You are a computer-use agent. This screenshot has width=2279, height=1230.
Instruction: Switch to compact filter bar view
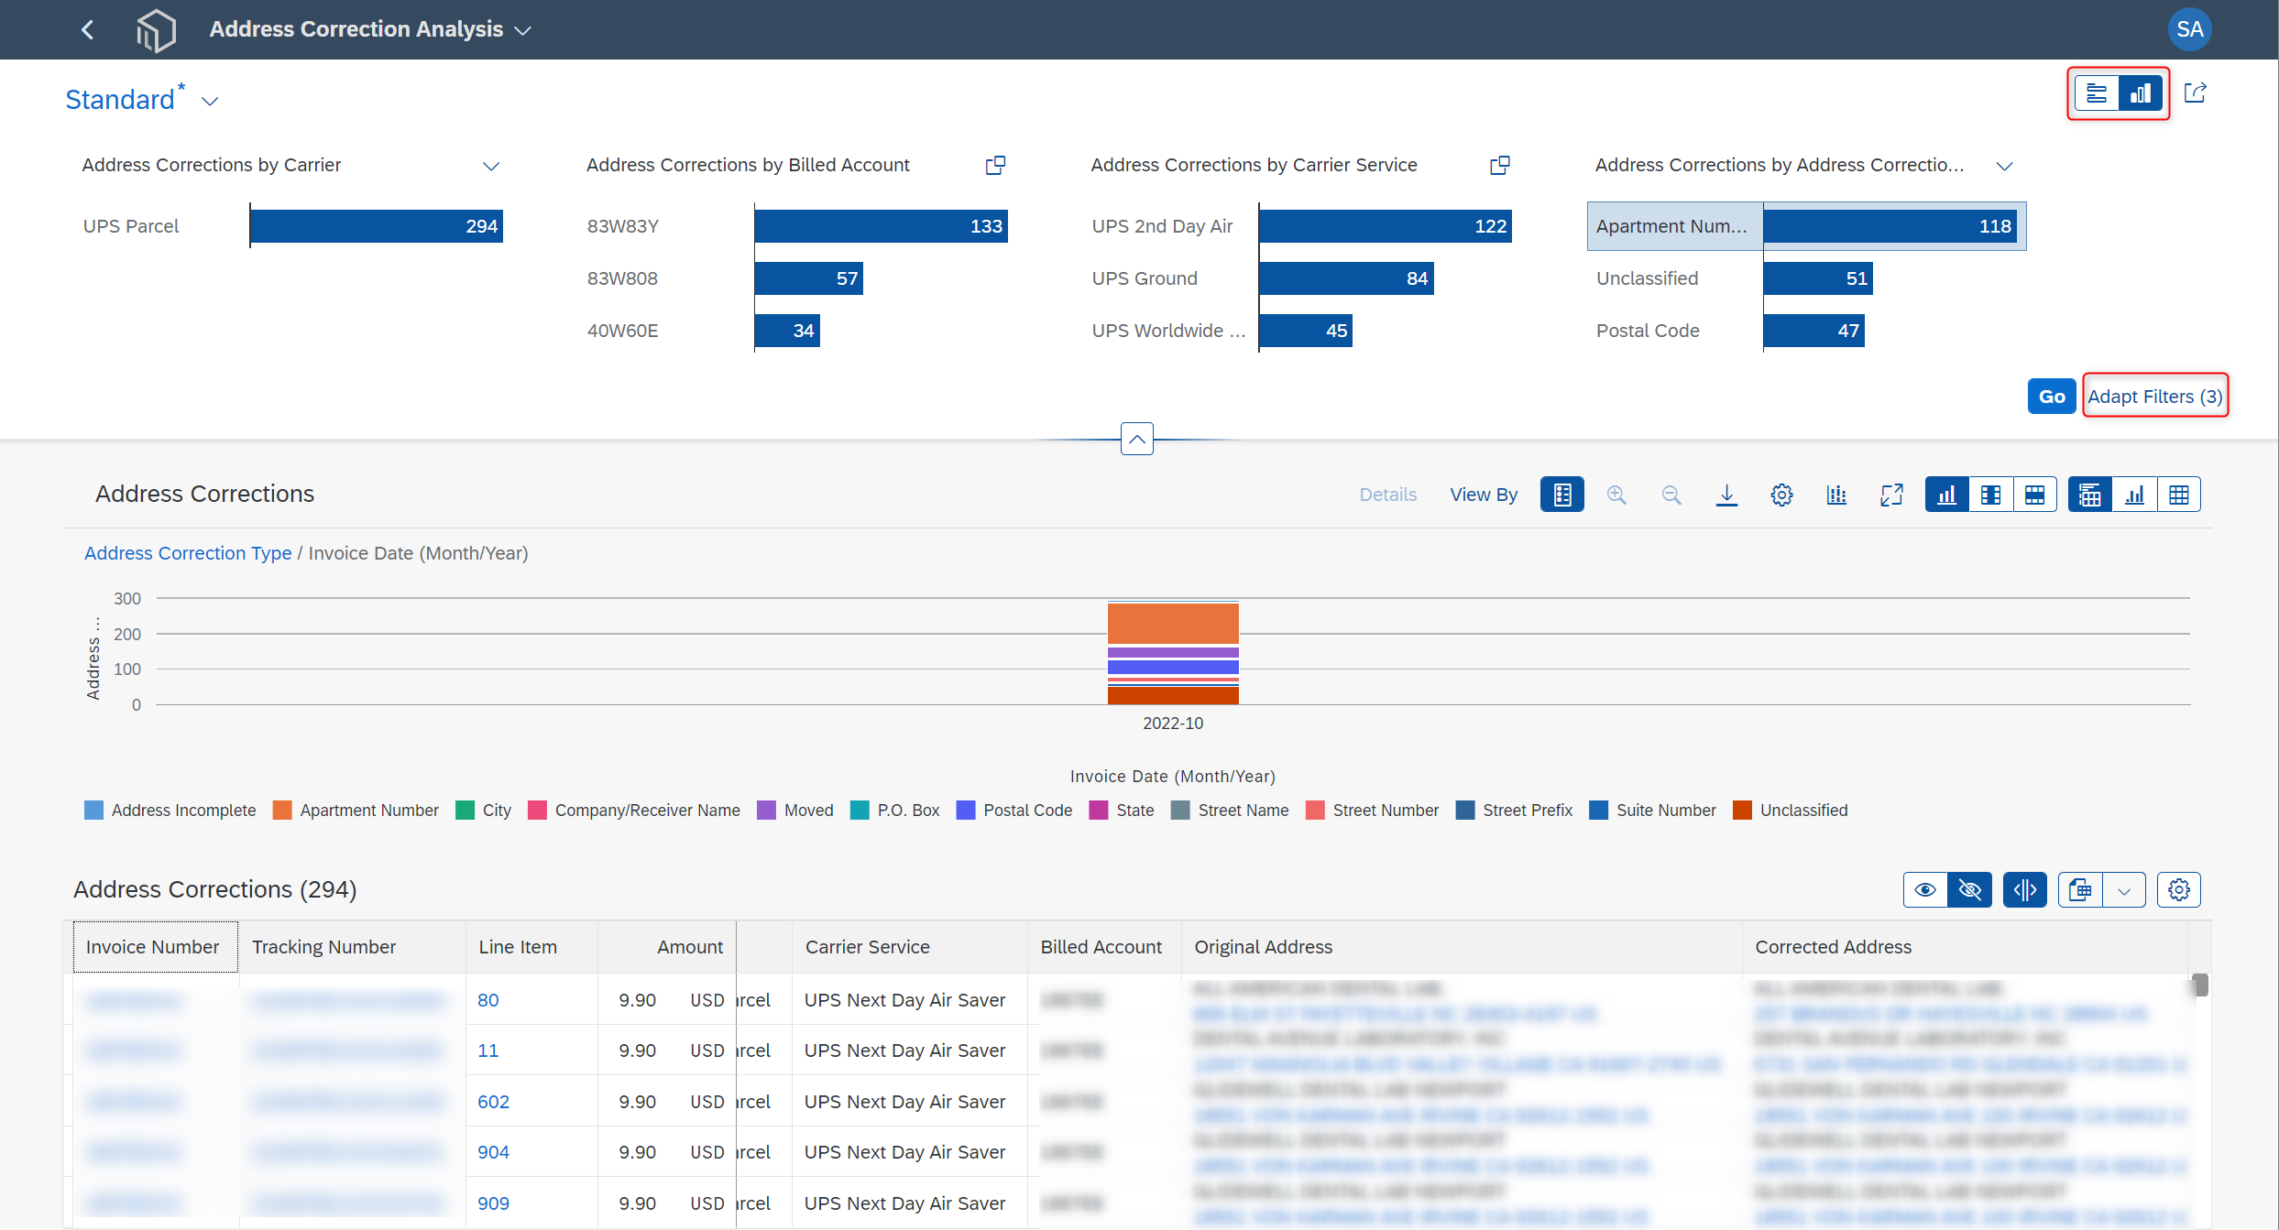pyautogui.click(x=2097, y=93)
